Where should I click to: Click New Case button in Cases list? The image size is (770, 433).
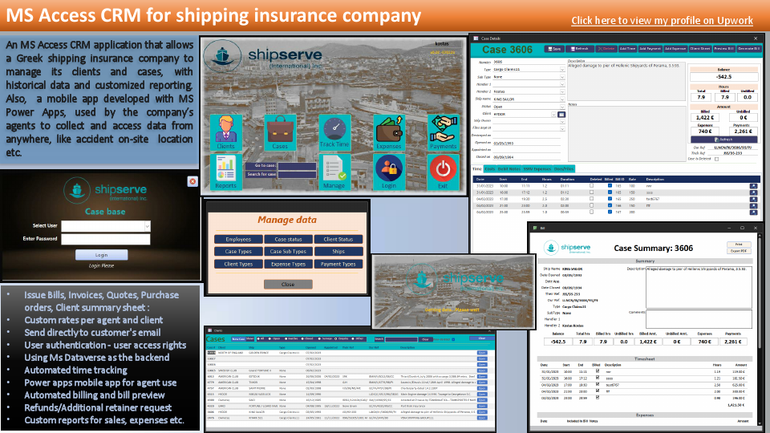click(x=238, y=339)
